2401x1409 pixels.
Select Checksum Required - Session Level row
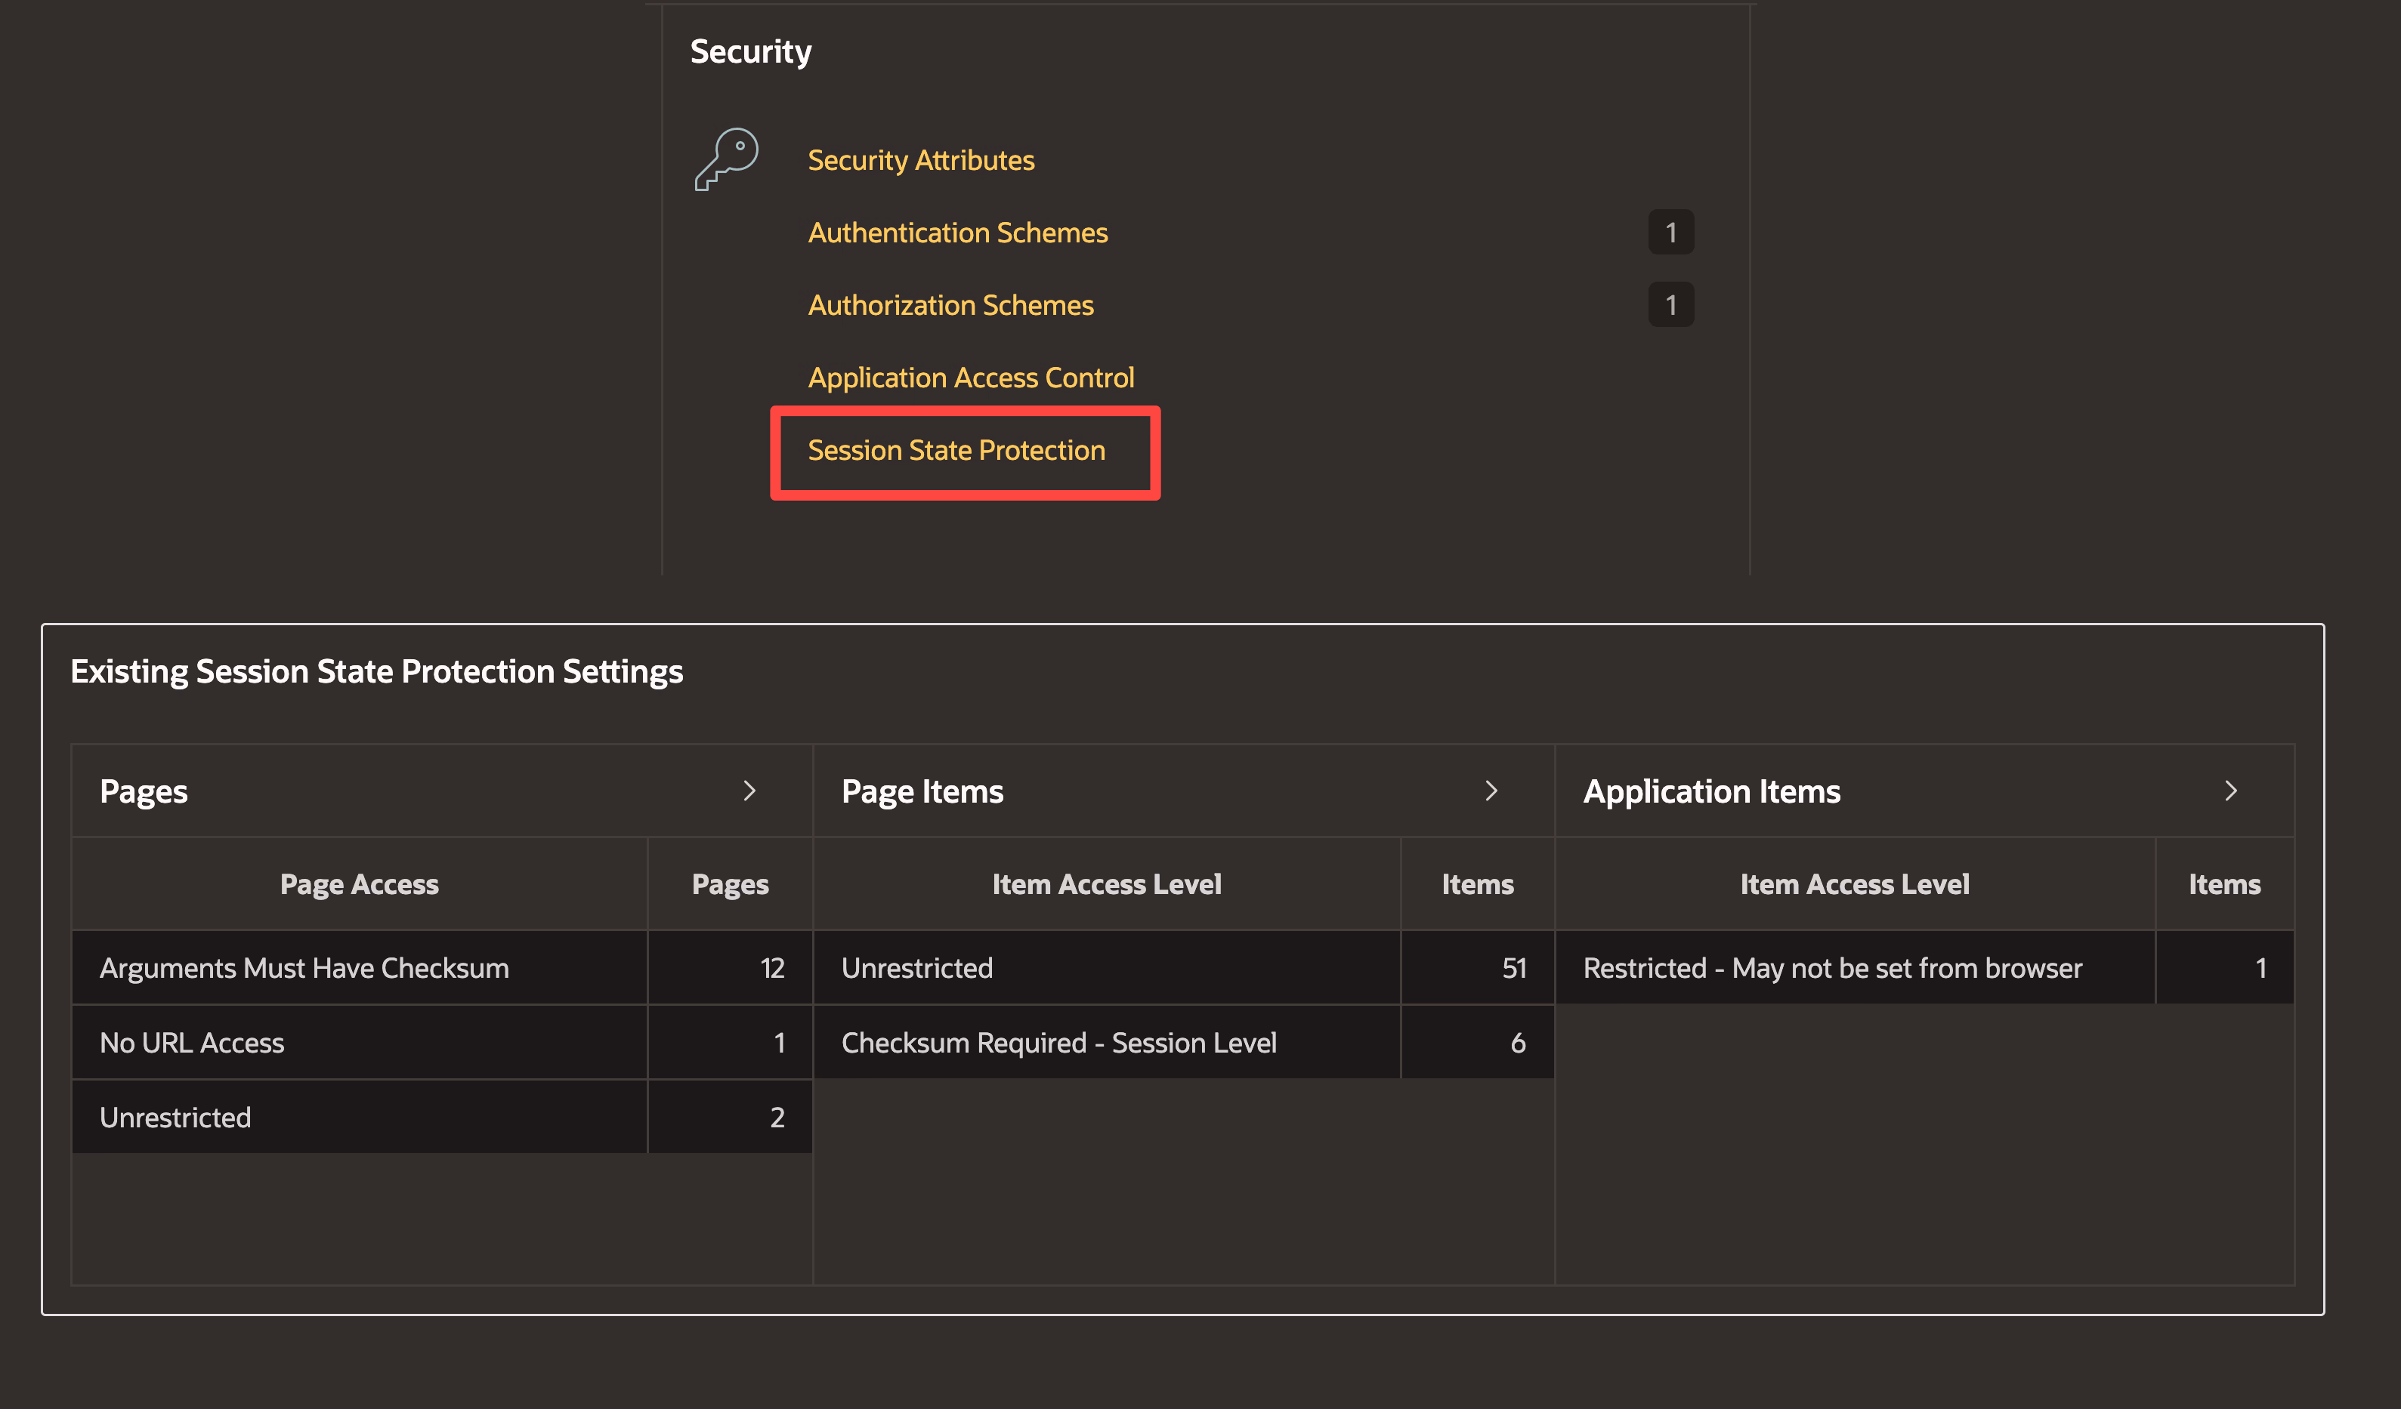tap(1058, 1043)
